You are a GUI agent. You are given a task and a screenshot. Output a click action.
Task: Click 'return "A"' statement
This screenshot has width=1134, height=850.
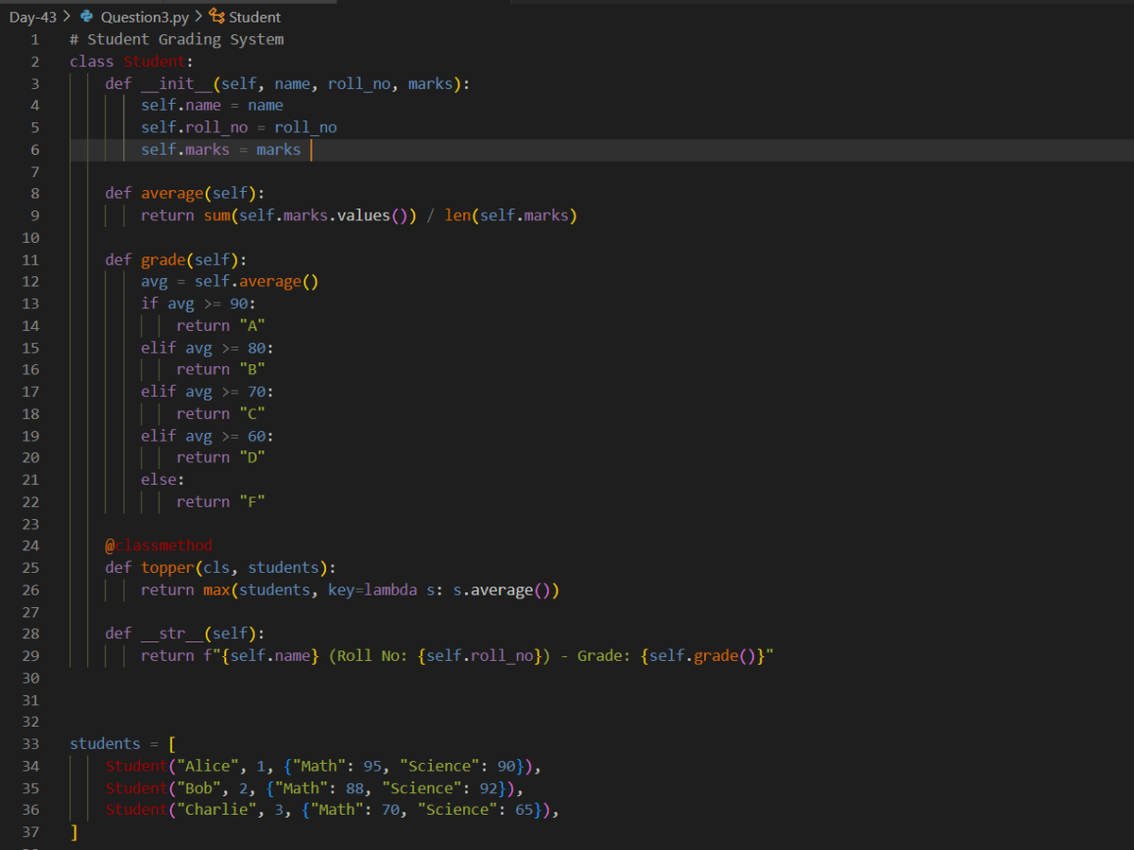click(220, 326)
